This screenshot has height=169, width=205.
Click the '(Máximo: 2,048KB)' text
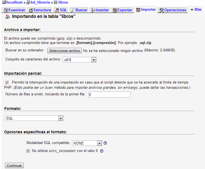pyautogui.click(x=160, y=50)
